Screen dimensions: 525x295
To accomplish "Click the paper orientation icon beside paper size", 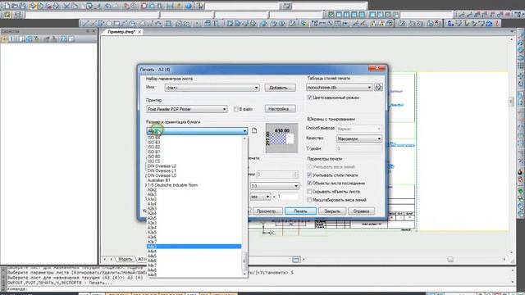I will [254, 130].
